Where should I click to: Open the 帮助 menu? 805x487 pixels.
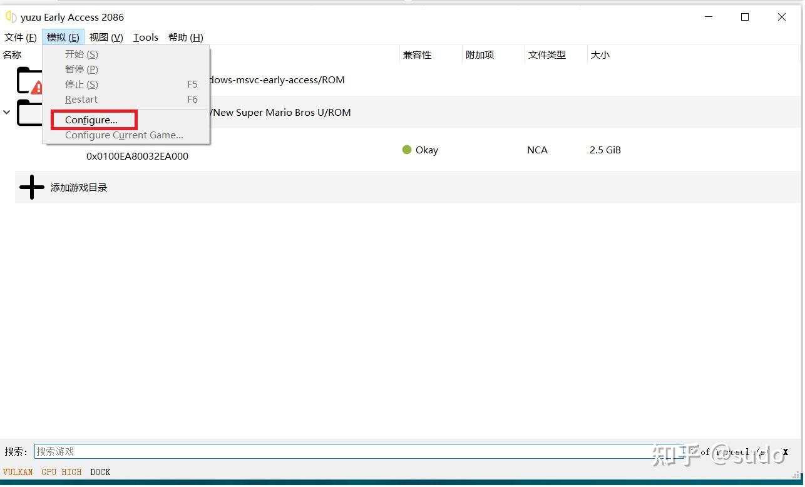(185, 37)
